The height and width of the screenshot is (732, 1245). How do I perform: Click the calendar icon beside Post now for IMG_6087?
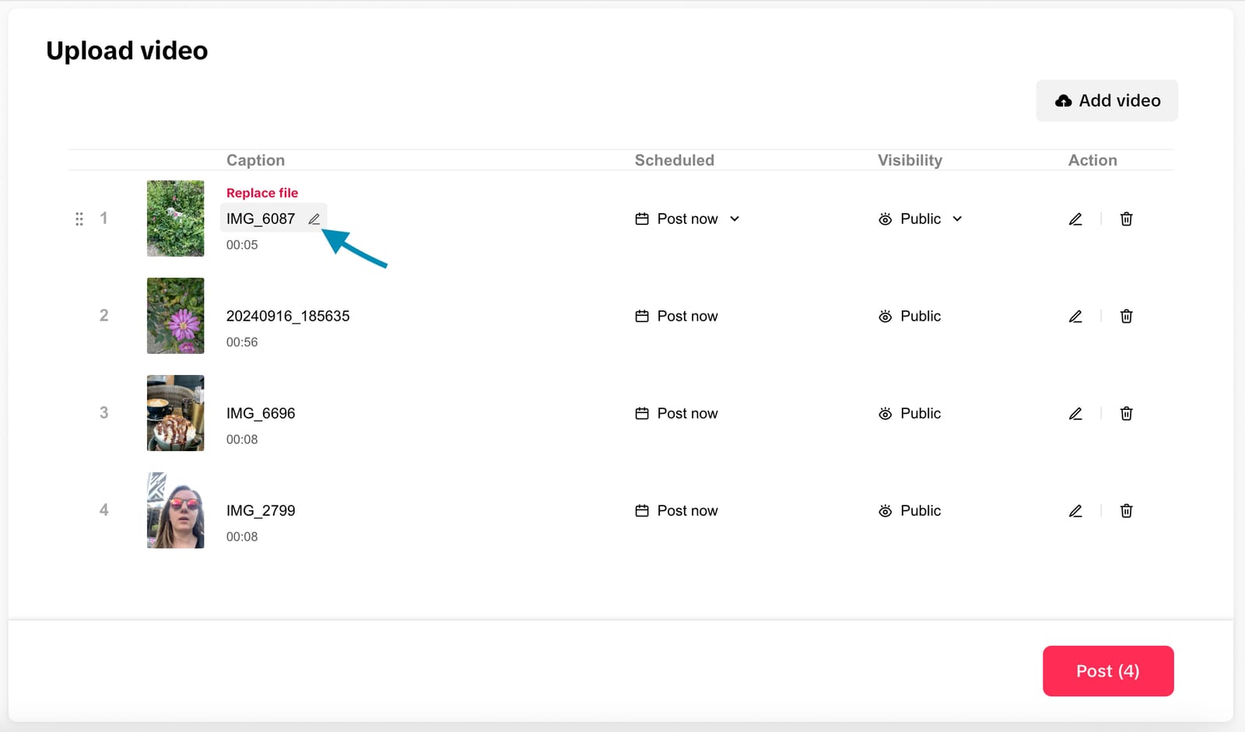coord(642,219)
